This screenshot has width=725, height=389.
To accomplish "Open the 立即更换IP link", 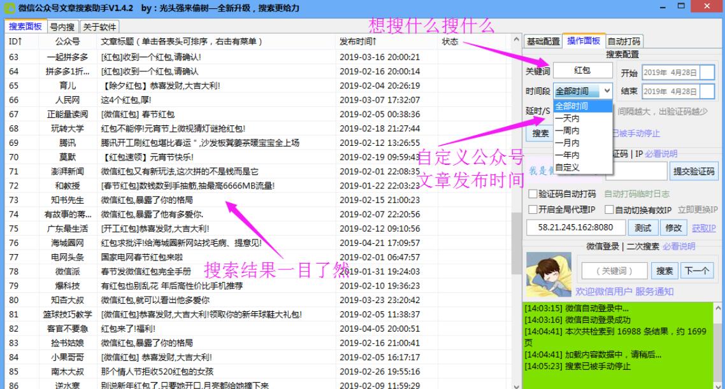I will pyautogui.click(x=698, y=209).
